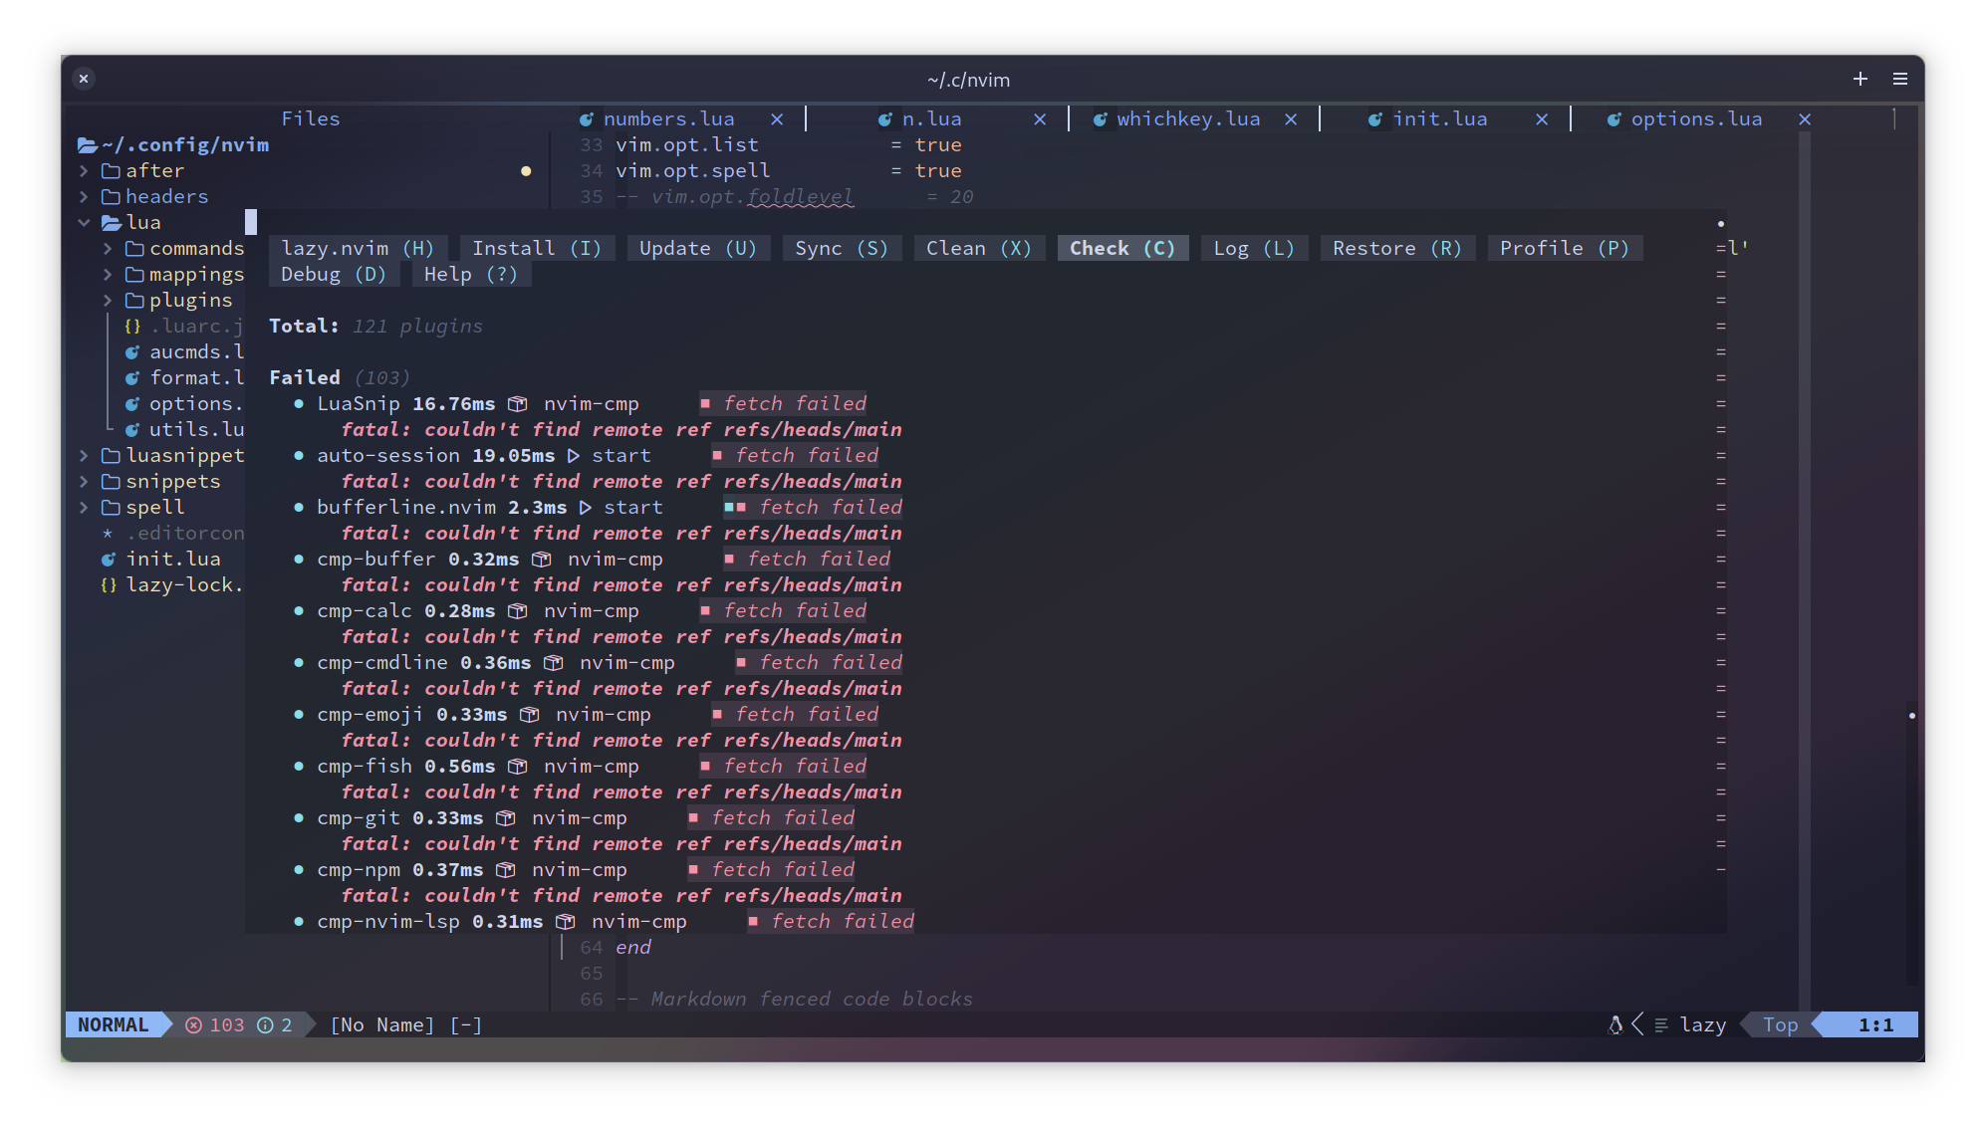1986x1129 pixels.
Task: Run Sync (S) in lazy.nvim
Action: tap(842, 249)
